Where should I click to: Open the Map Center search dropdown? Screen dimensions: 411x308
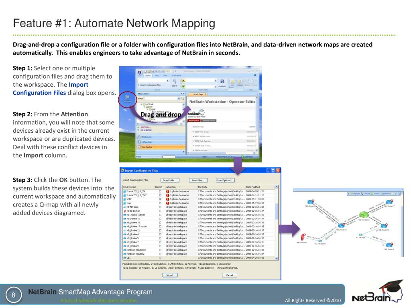click(x=179, y=99)
